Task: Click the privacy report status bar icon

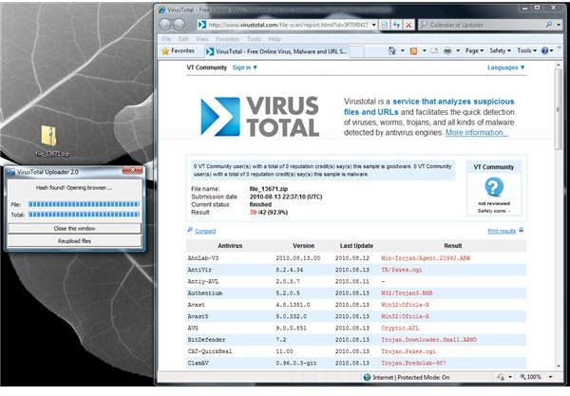Action: (501, 377)
